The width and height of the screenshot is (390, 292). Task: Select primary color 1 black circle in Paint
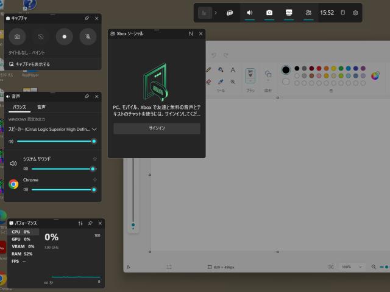[286, 70]
